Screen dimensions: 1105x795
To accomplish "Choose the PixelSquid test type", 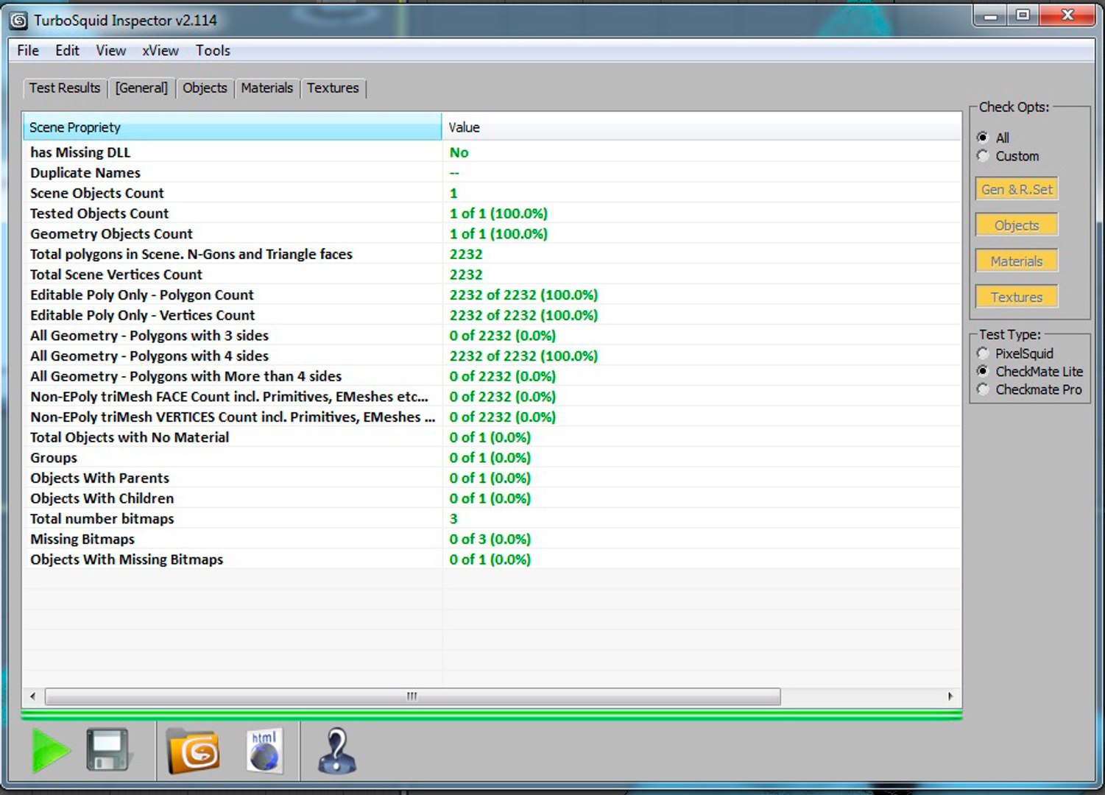I will click(982, 353).
